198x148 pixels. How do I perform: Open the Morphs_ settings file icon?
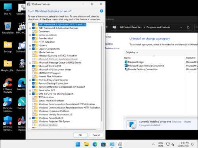point(21,9)
